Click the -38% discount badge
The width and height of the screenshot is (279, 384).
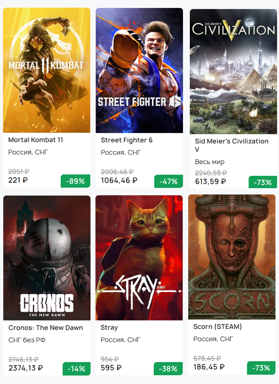169,369
